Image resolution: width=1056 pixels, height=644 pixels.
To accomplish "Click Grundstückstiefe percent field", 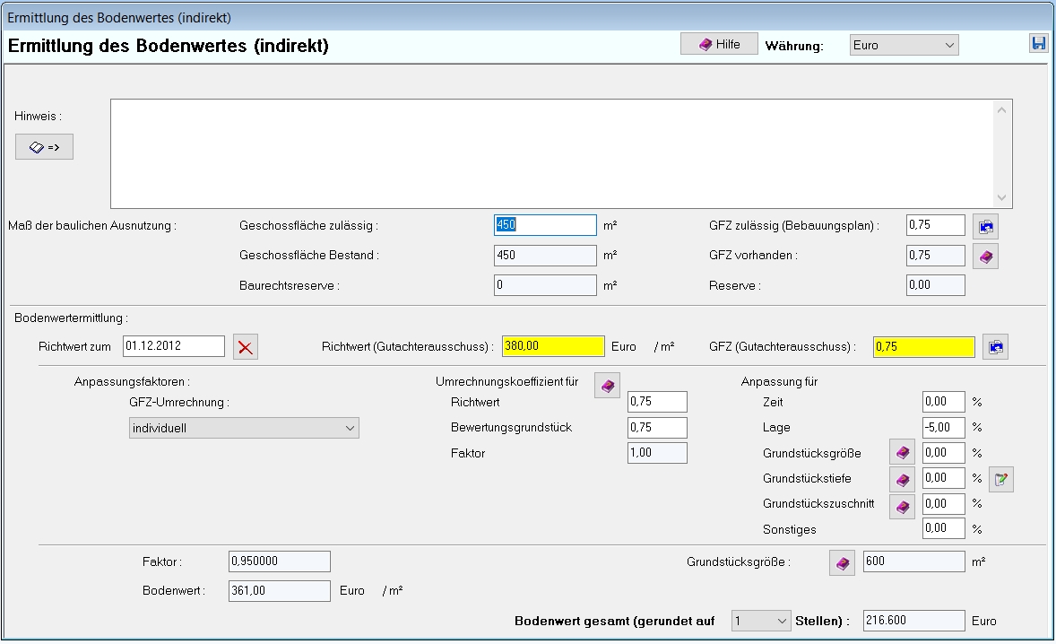I will [x=944, y=478].
